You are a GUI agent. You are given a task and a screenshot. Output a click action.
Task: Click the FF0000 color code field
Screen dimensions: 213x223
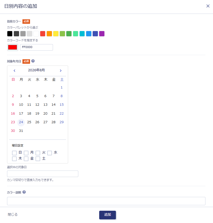tap(37, 47)
